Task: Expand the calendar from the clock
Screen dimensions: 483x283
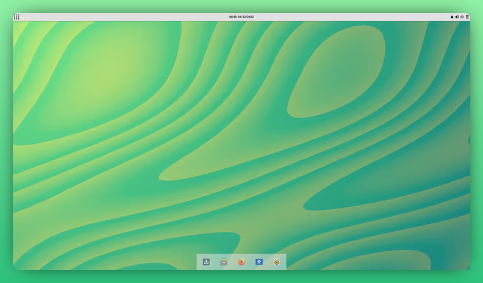Action: 241,17
